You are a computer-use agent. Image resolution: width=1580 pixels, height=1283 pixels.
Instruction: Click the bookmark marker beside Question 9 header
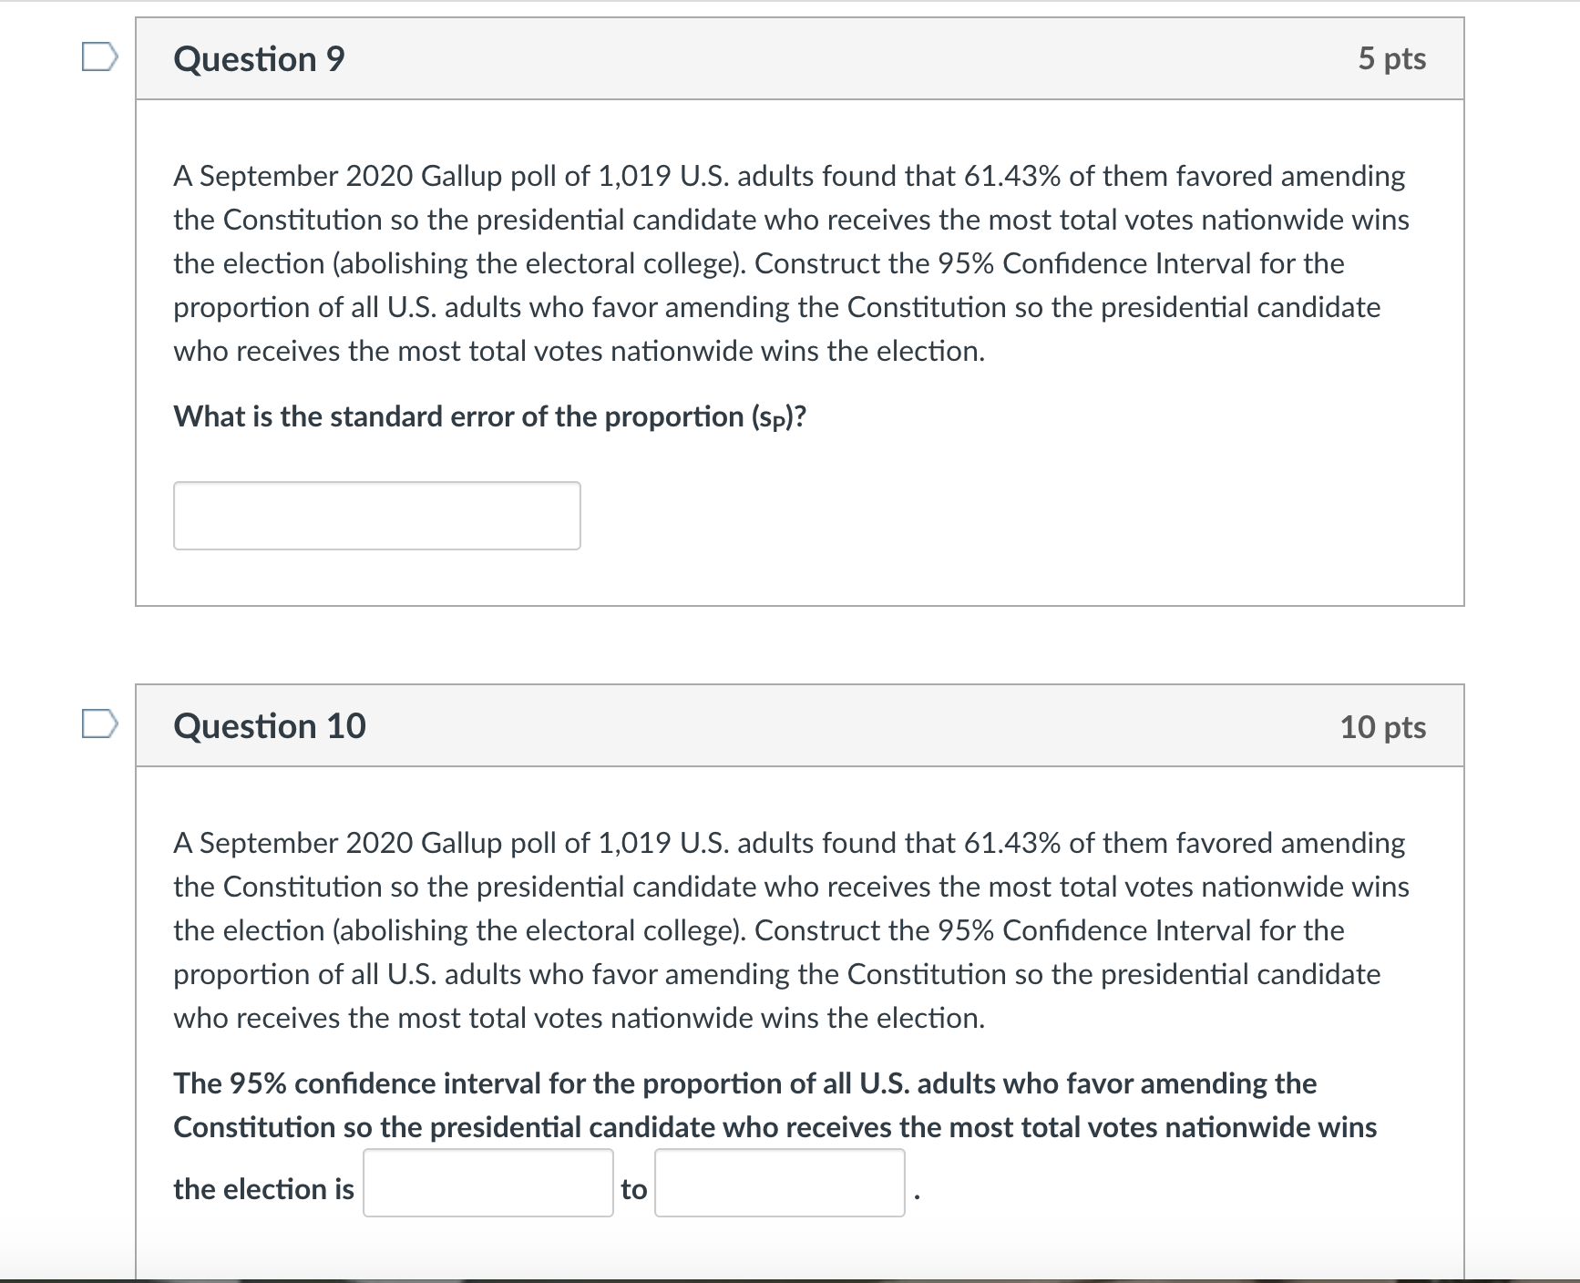point(100,56)
